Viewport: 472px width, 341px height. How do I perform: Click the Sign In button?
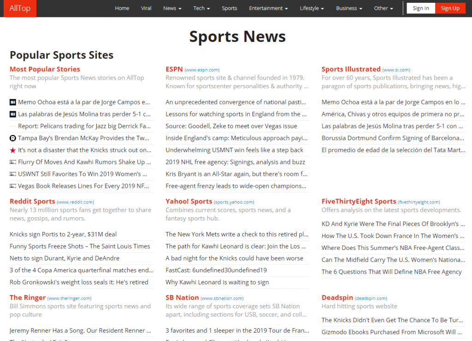coord(421,8)
